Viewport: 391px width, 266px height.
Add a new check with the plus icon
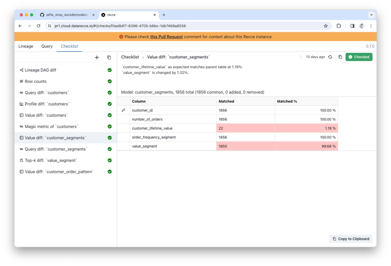(97, 57)
